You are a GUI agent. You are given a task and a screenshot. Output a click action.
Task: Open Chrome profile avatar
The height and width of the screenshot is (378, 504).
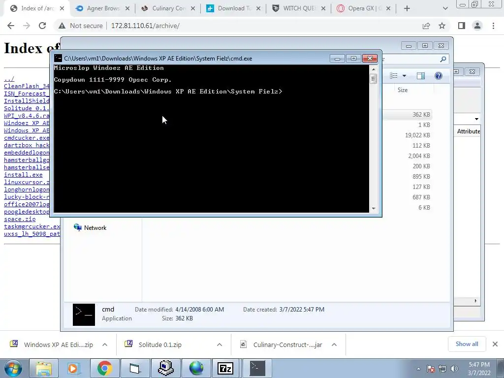[477, 26]
